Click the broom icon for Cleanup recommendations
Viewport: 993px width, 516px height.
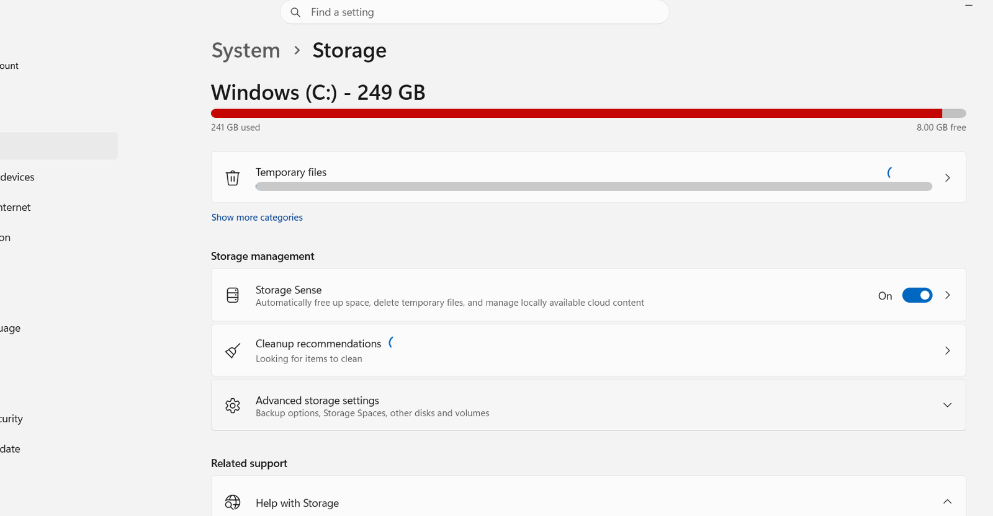233,351
